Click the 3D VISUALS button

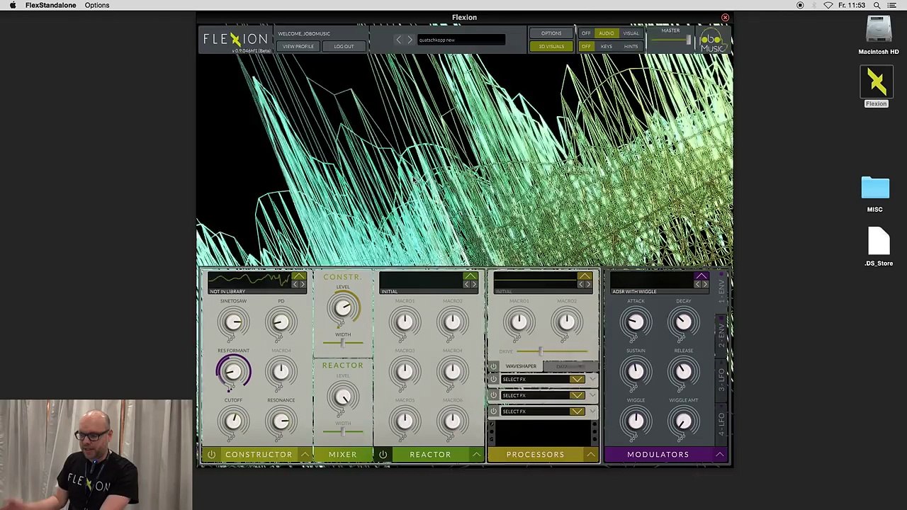point(551,47)
